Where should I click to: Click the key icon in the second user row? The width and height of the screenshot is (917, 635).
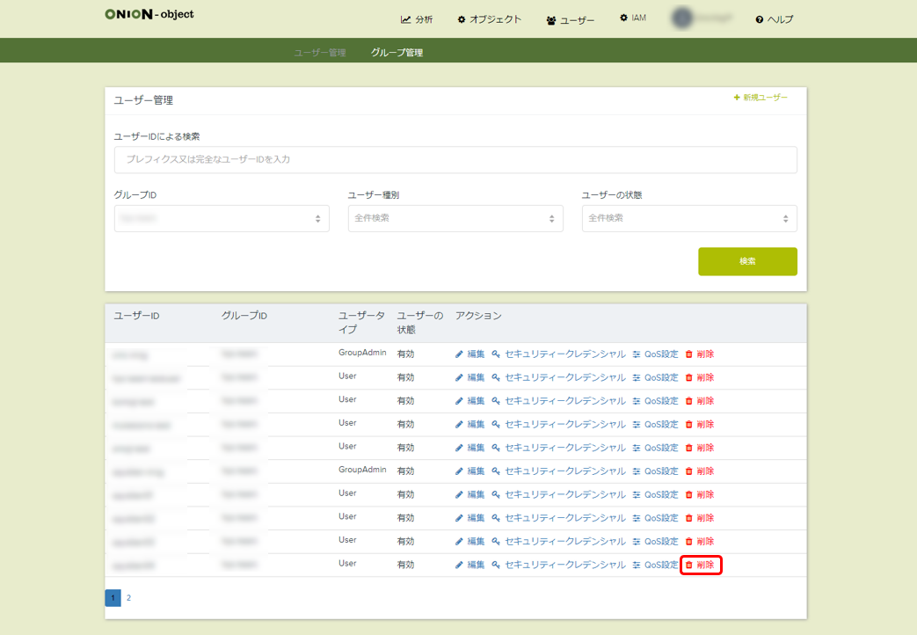[x=496, y=377]
